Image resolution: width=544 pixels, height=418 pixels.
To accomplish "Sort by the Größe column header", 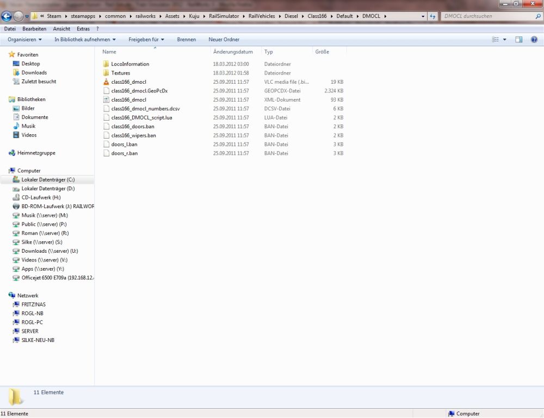I will [322, 52].
